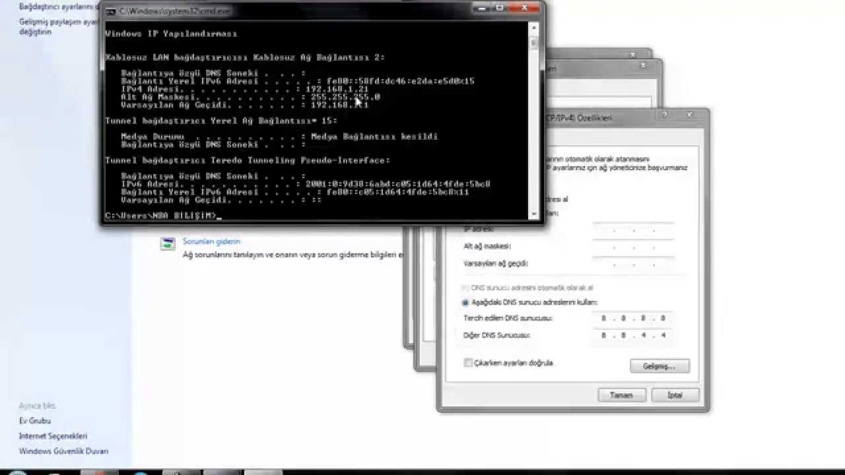The height and width of the screenshot is (475, 845).
Task: Click the Diğer DNS Sunucusu field
Action: coord(634,335)
